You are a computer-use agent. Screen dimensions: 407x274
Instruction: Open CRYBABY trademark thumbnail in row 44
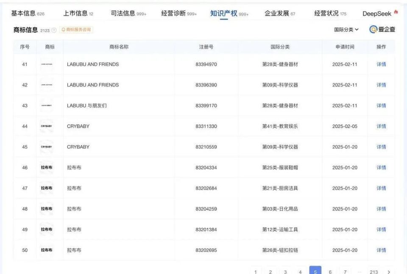47,126
